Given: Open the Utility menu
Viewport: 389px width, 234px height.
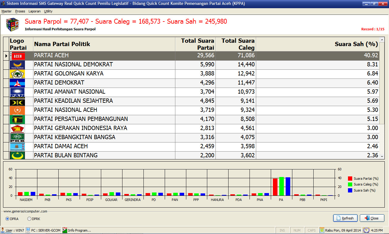Looking at the screenshot, I should pyautogui.click(x=48, y=11).
